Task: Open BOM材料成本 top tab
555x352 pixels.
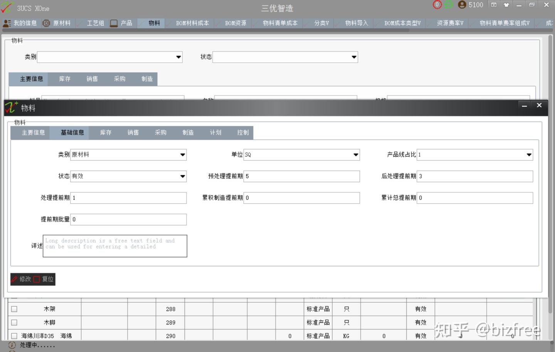Action: click(x=189, y=23)
